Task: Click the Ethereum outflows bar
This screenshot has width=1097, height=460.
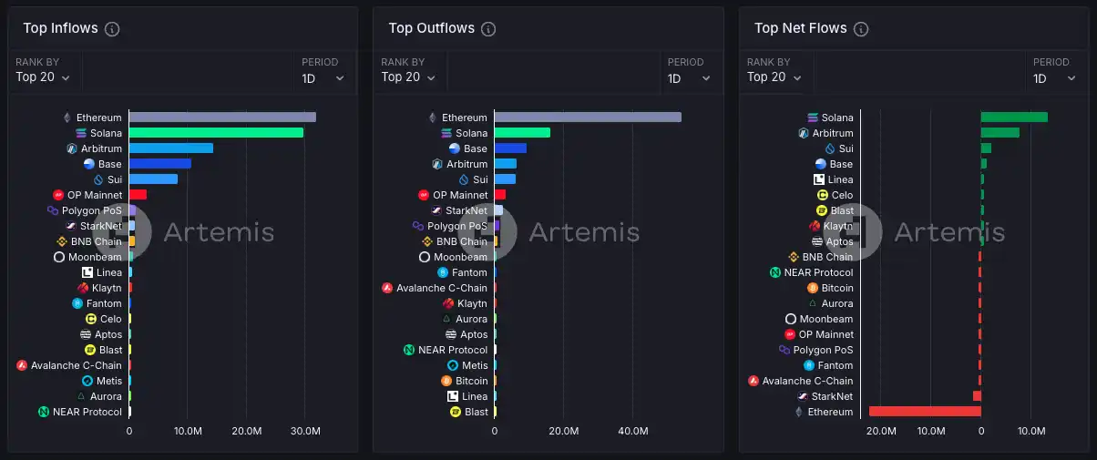Action: tap(588, 118)
